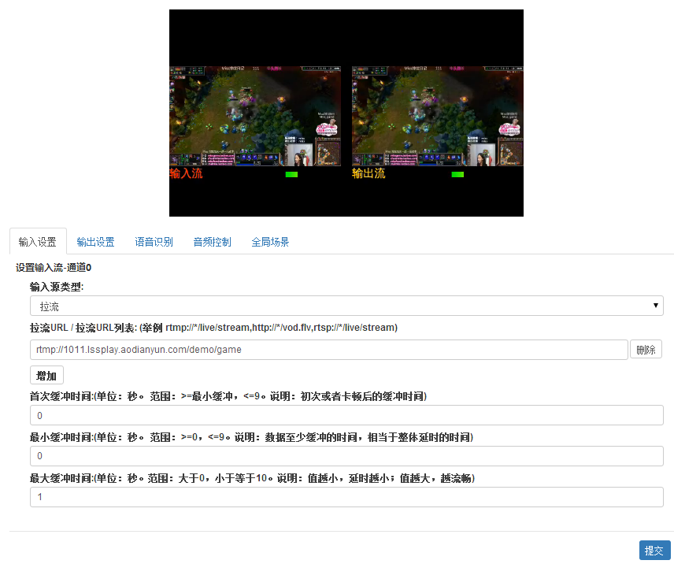Go to the 语音识别 tab
The image size is (674, 564).
point(154,242)
